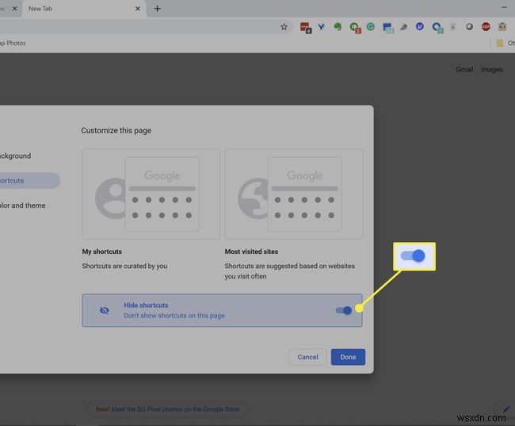This screenshot has height=426, width=515.
Task: Click the gray download box extension icon
Action: [452, 27]
